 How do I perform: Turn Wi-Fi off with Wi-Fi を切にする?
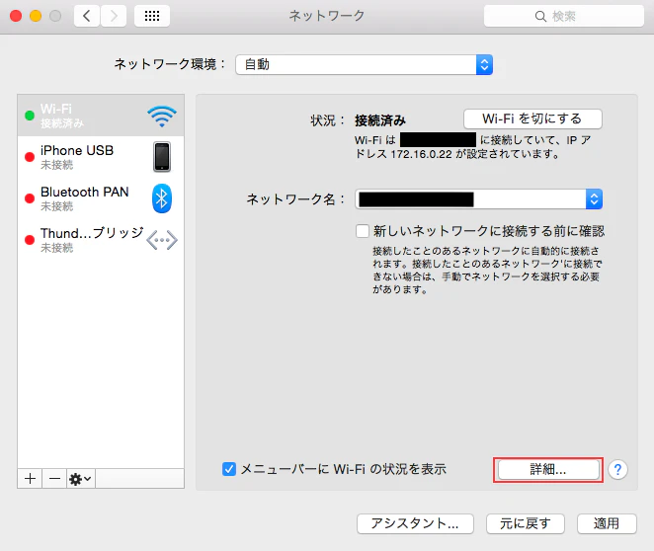point(532,119)
